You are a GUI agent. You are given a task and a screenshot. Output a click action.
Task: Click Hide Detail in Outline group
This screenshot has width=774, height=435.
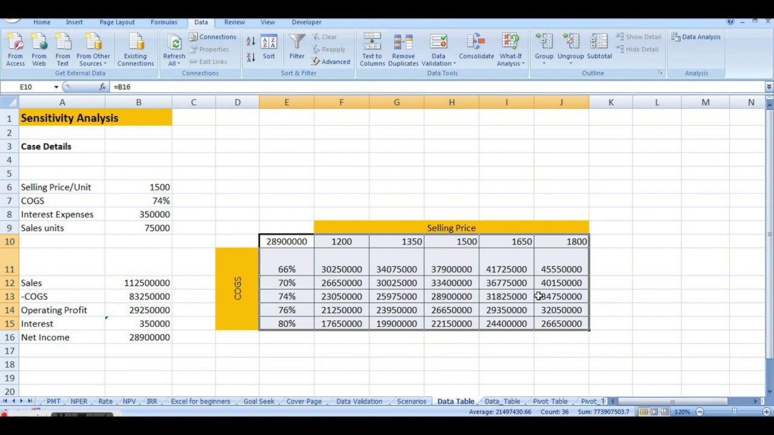coord(637,50)
